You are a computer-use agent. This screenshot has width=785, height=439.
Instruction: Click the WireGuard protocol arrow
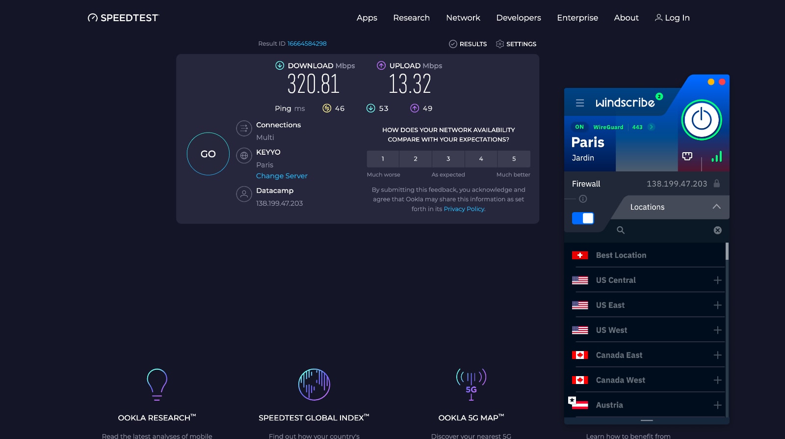[x=652, y=127]
